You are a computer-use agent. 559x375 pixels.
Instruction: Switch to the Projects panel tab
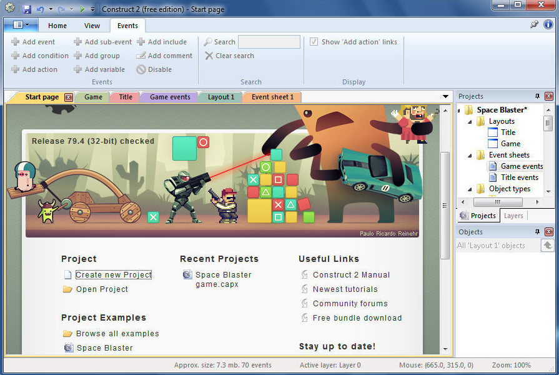pyautogui.click(x=478, y=216)
